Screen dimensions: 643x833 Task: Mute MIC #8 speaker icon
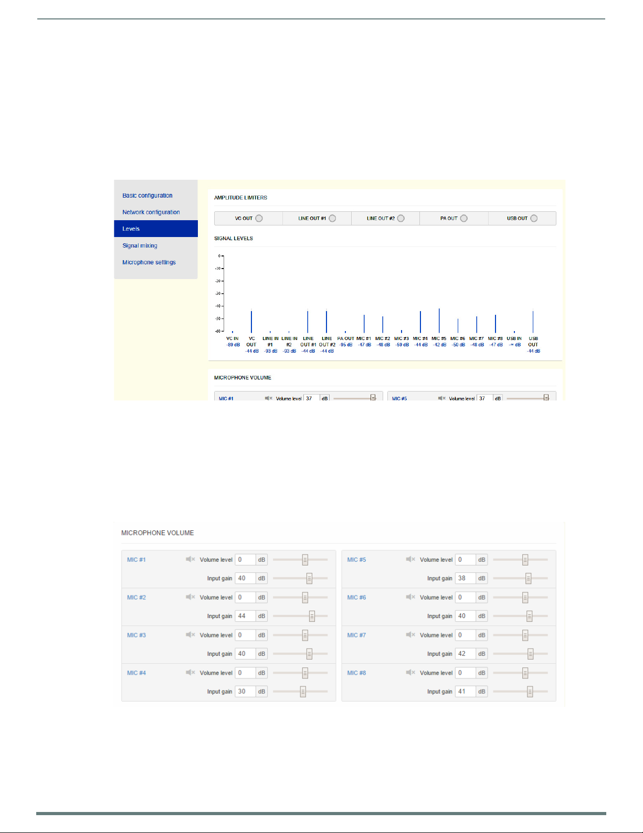(x=410, y=673)
